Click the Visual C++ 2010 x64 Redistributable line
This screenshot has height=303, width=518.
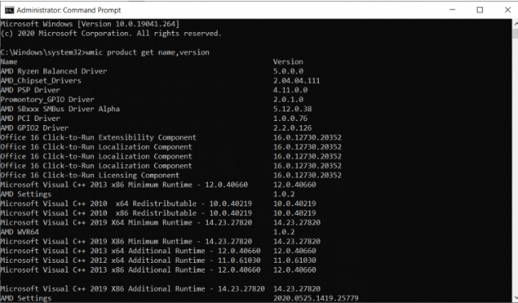(x=126, y=204)
